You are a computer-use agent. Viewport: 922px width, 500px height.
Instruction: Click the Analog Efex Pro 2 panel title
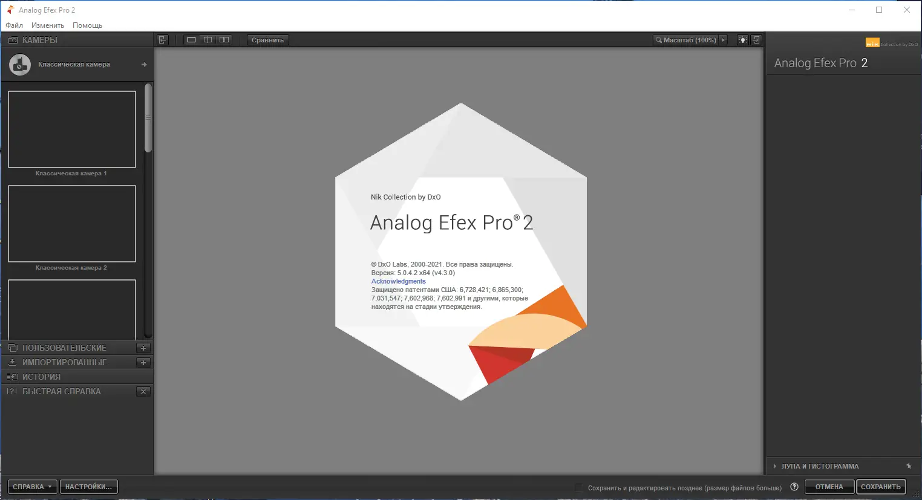(821, 63)
